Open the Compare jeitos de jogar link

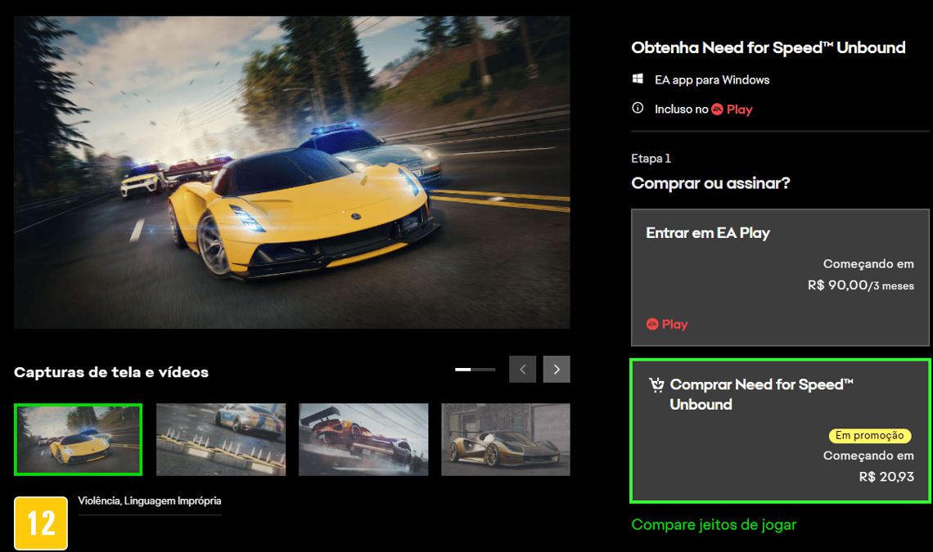pos(714,525)
